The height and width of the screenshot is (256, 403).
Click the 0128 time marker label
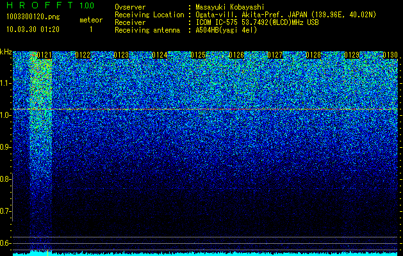pos(313,55)
